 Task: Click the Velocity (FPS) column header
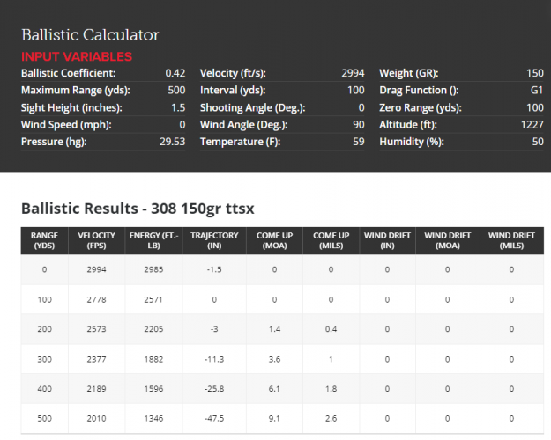96,241
